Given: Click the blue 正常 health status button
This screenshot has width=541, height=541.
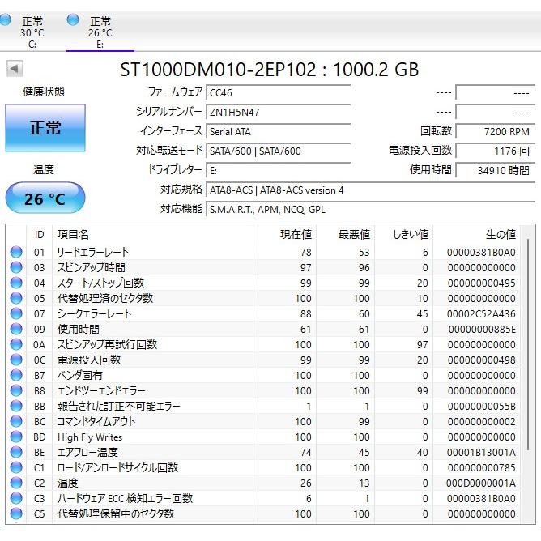Looking at the screenshot, I should [x=45, y=128].
